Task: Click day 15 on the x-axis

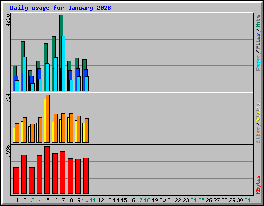Action: click(x=124, y=200)
